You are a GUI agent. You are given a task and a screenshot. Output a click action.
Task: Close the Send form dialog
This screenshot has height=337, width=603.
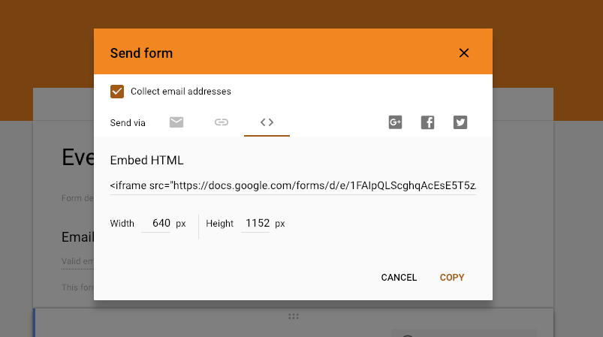464,53
